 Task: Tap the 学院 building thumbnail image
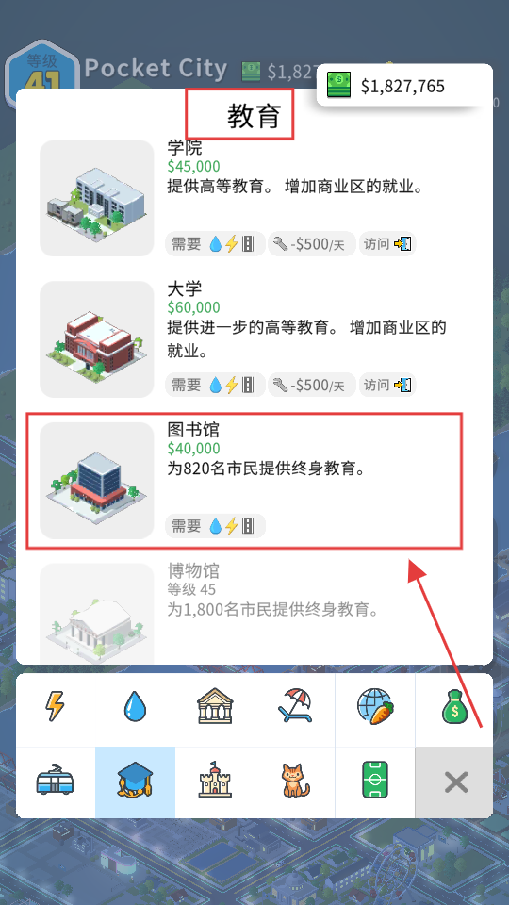tap(97, 198)
